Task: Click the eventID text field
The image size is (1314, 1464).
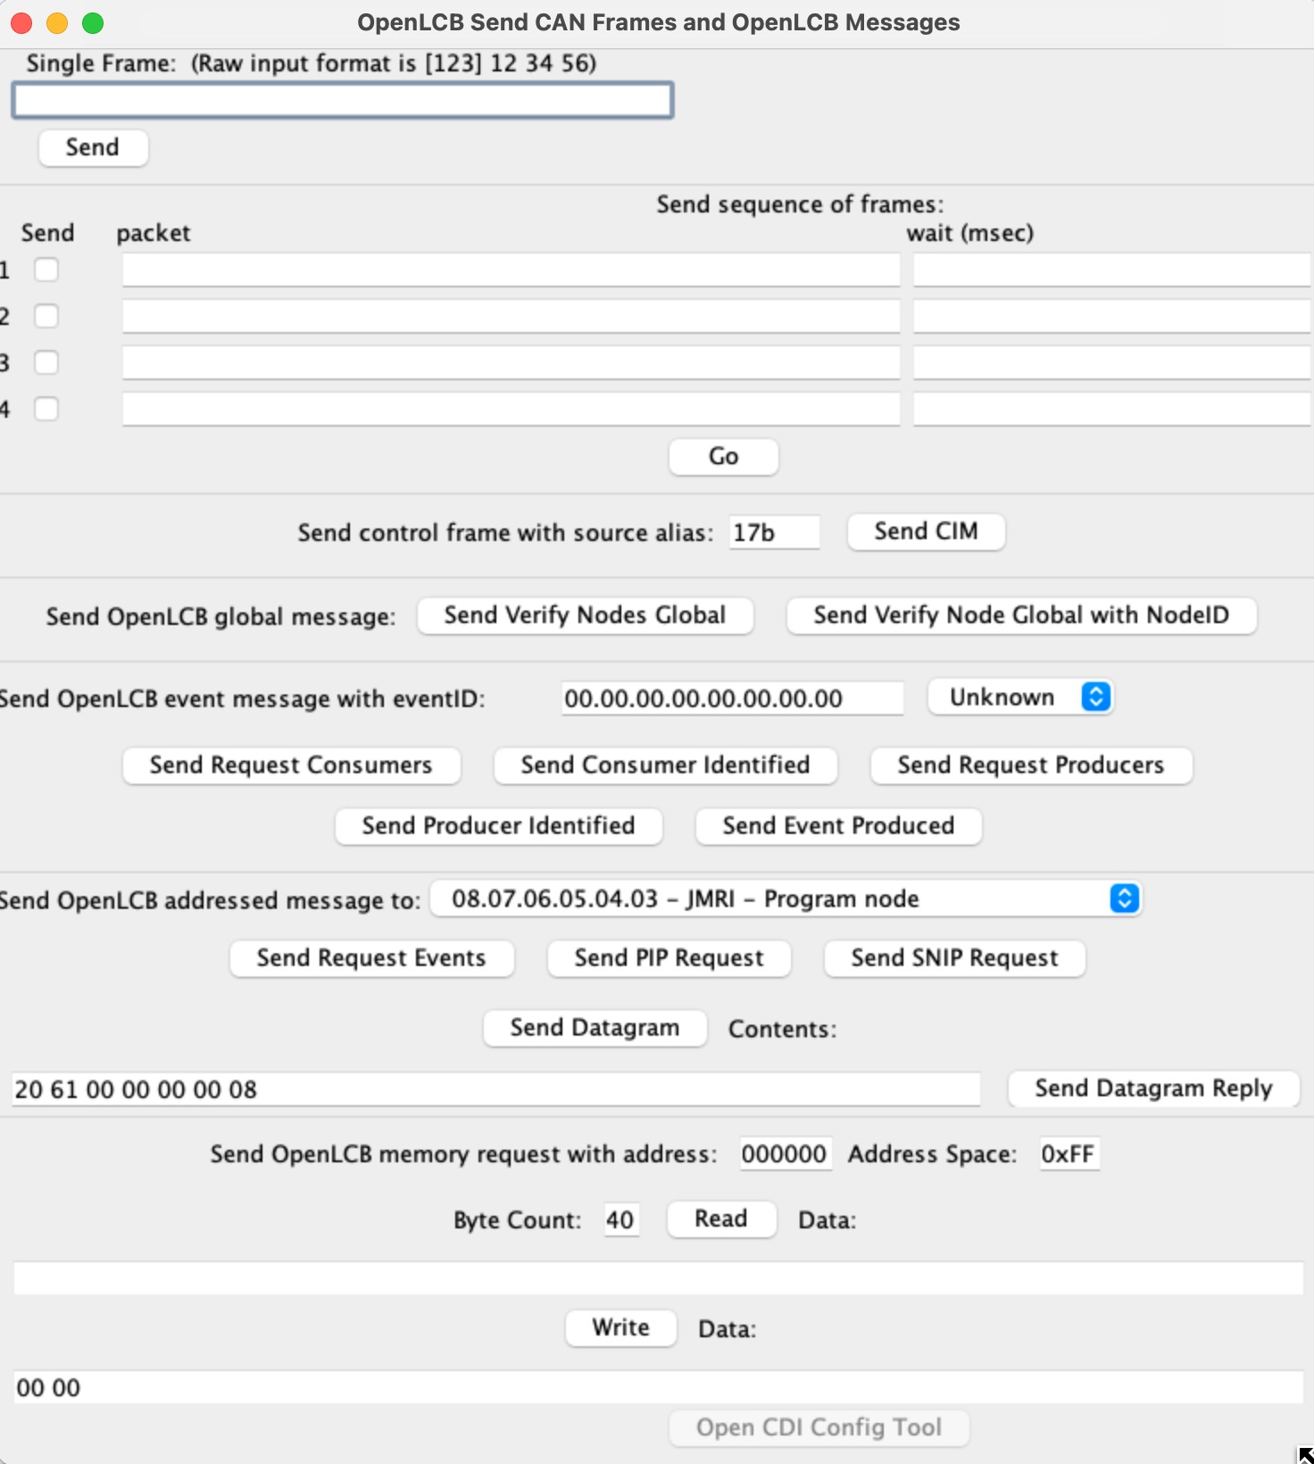Action: click(x=732, y=699)
